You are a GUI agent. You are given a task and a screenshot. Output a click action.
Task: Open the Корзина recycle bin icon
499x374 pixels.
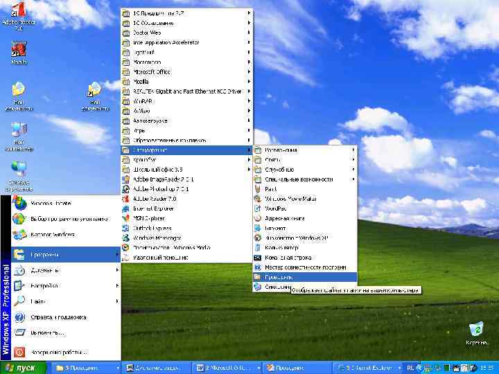[x=476, y=333]
